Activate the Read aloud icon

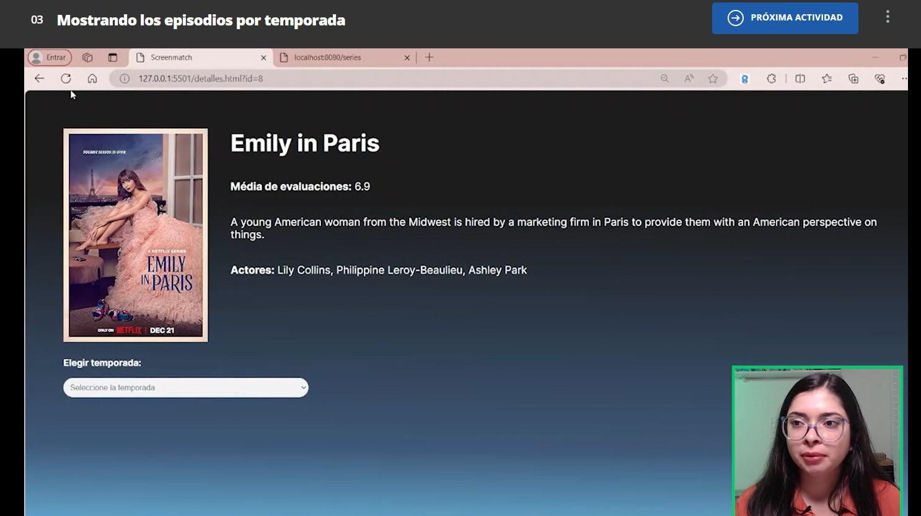[689, 79]
